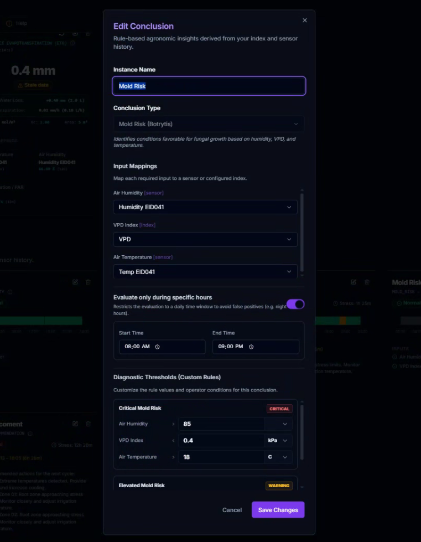Screen dimensions: 421x542
Task: Click Save Changes button
Action: [278, 510]
